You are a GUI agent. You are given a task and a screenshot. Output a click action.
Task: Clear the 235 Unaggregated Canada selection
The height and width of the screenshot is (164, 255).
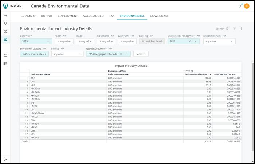(121, 54)
